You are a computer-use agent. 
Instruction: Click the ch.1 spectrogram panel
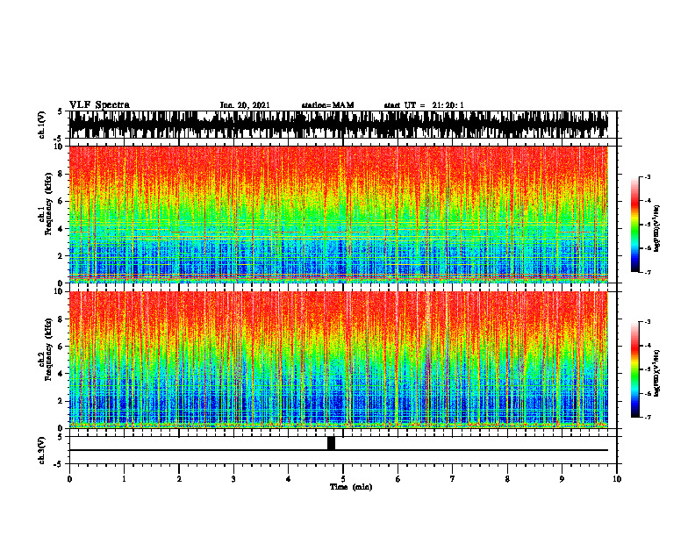339,214
